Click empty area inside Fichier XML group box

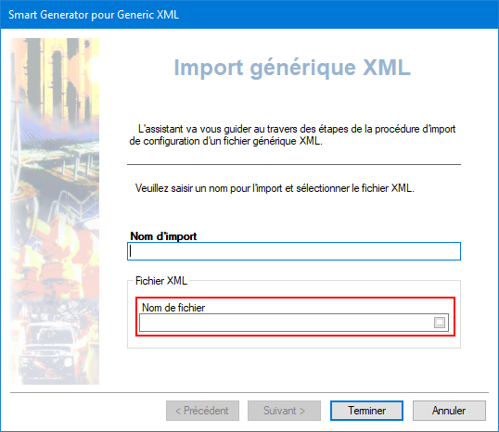tap(294, 342)
